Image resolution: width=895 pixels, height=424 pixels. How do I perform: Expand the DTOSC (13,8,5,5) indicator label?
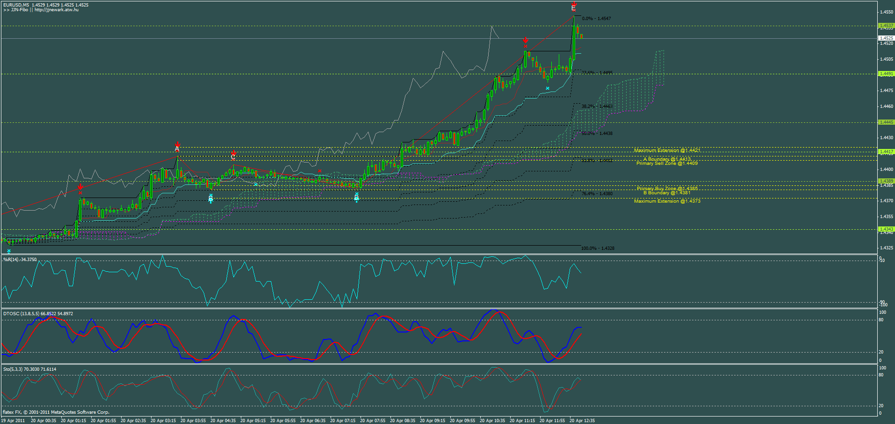21,314
